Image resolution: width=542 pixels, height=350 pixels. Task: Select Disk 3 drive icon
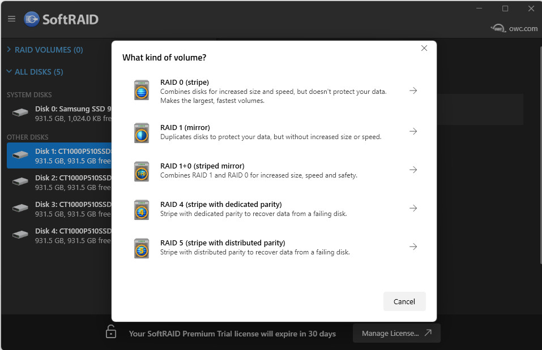[x=20, y=209]
